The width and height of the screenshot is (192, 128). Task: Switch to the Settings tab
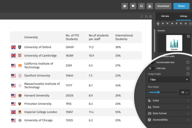tap(183, 16)
